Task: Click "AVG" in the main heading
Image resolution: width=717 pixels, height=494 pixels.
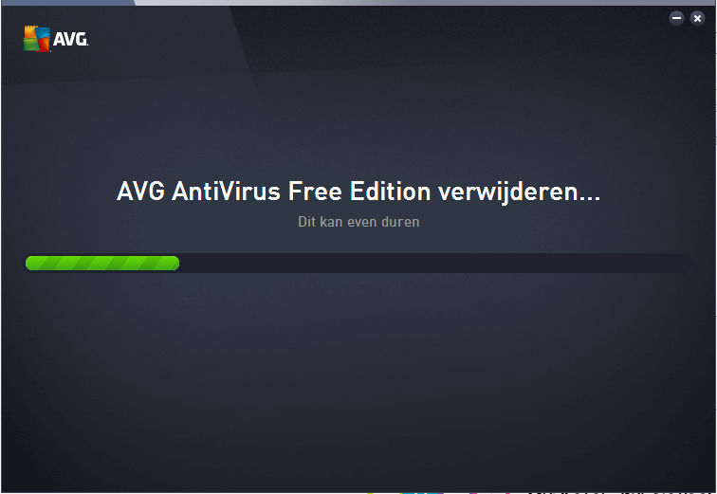Action: pyautogui.click(x=140, y=191)
